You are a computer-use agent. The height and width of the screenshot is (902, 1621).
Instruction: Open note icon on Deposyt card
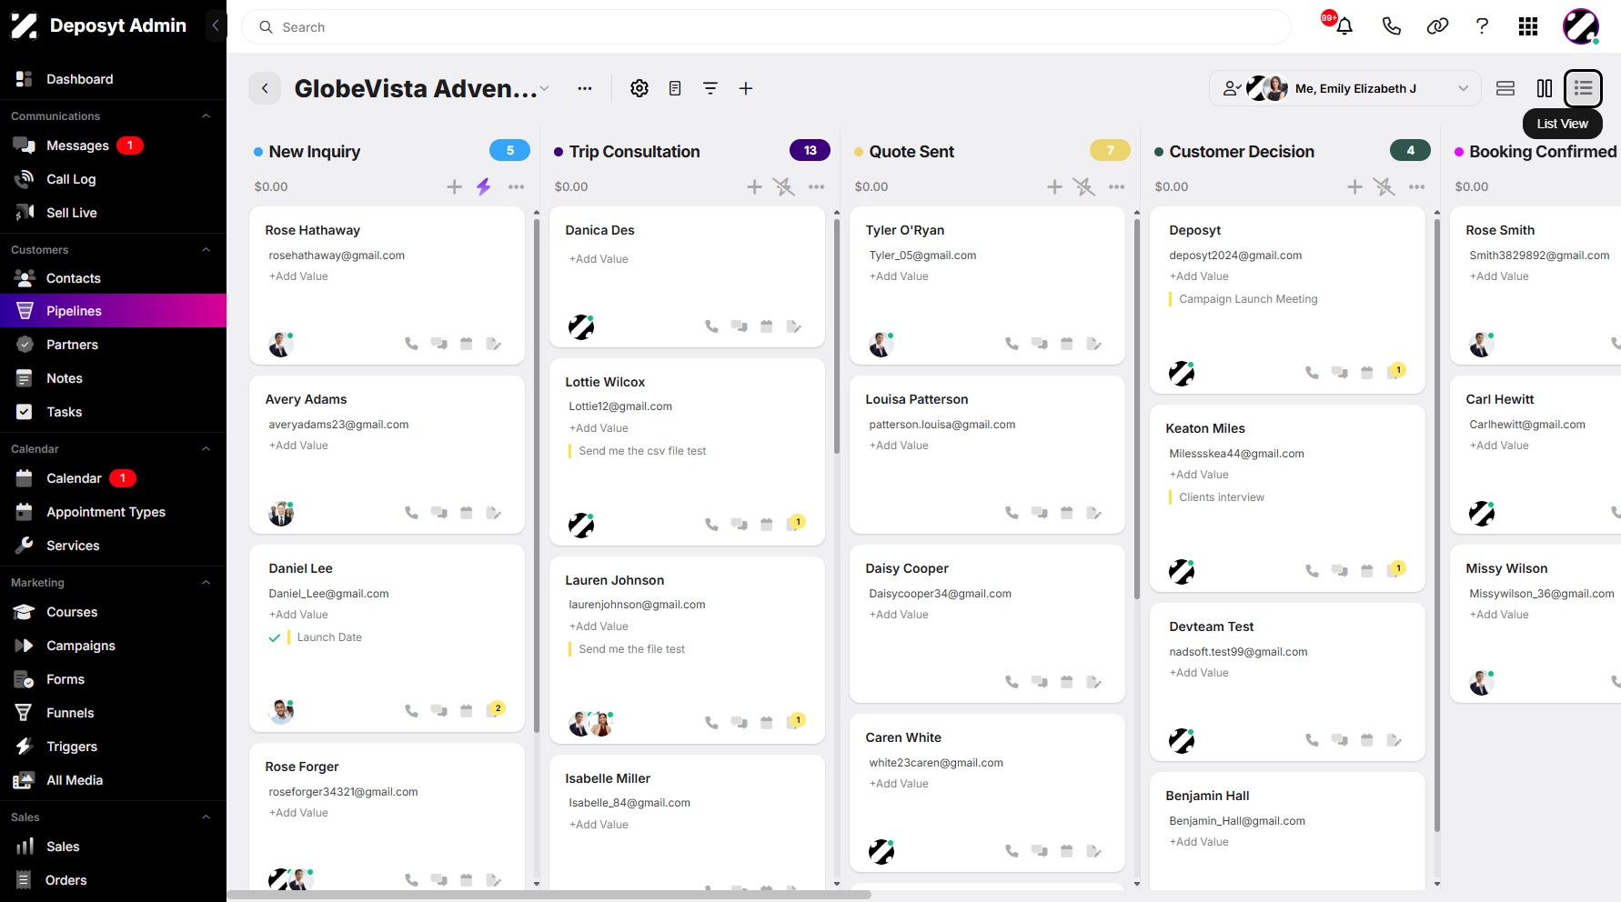[x=1394, y=372]
